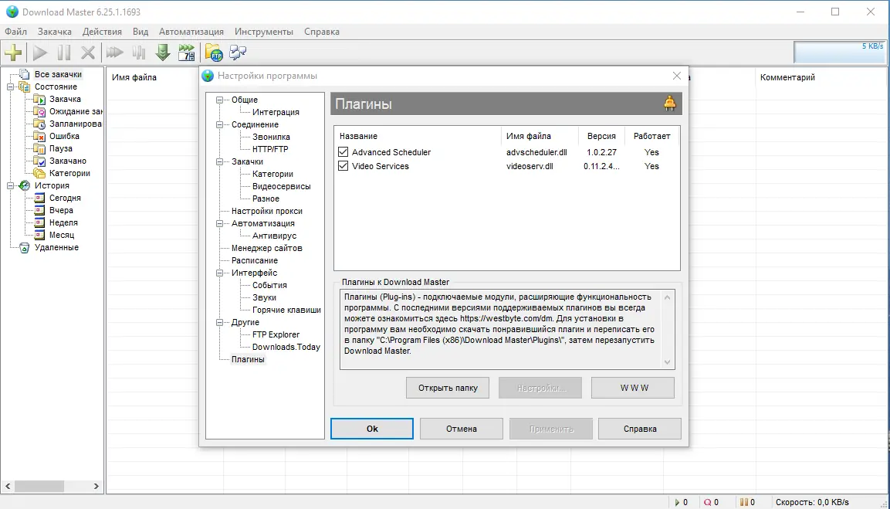Screen dimensions: 890x509
Task: Open the FTP Explorer toolbar icon
Action: click(214, 53)
